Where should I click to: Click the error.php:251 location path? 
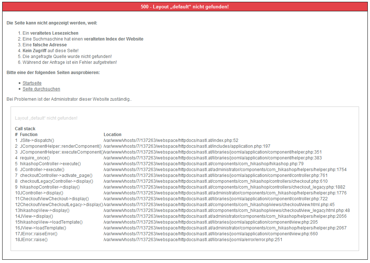[x=193, y=240]
